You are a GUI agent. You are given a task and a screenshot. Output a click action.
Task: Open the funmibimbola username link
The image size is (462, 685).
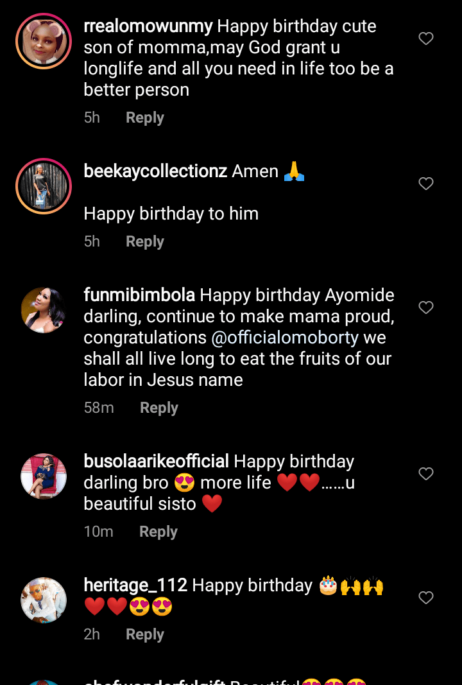click(x=139, y=295)
